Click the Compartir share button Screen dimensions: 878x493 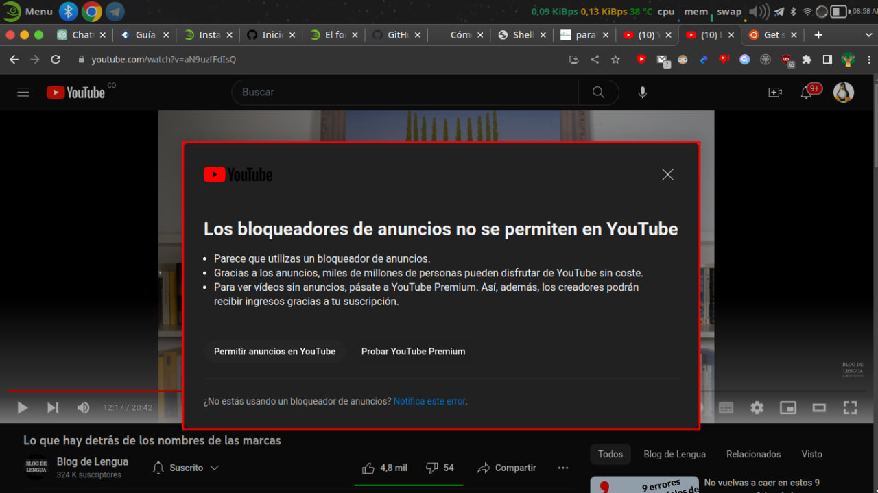click(x=507, y=468)
